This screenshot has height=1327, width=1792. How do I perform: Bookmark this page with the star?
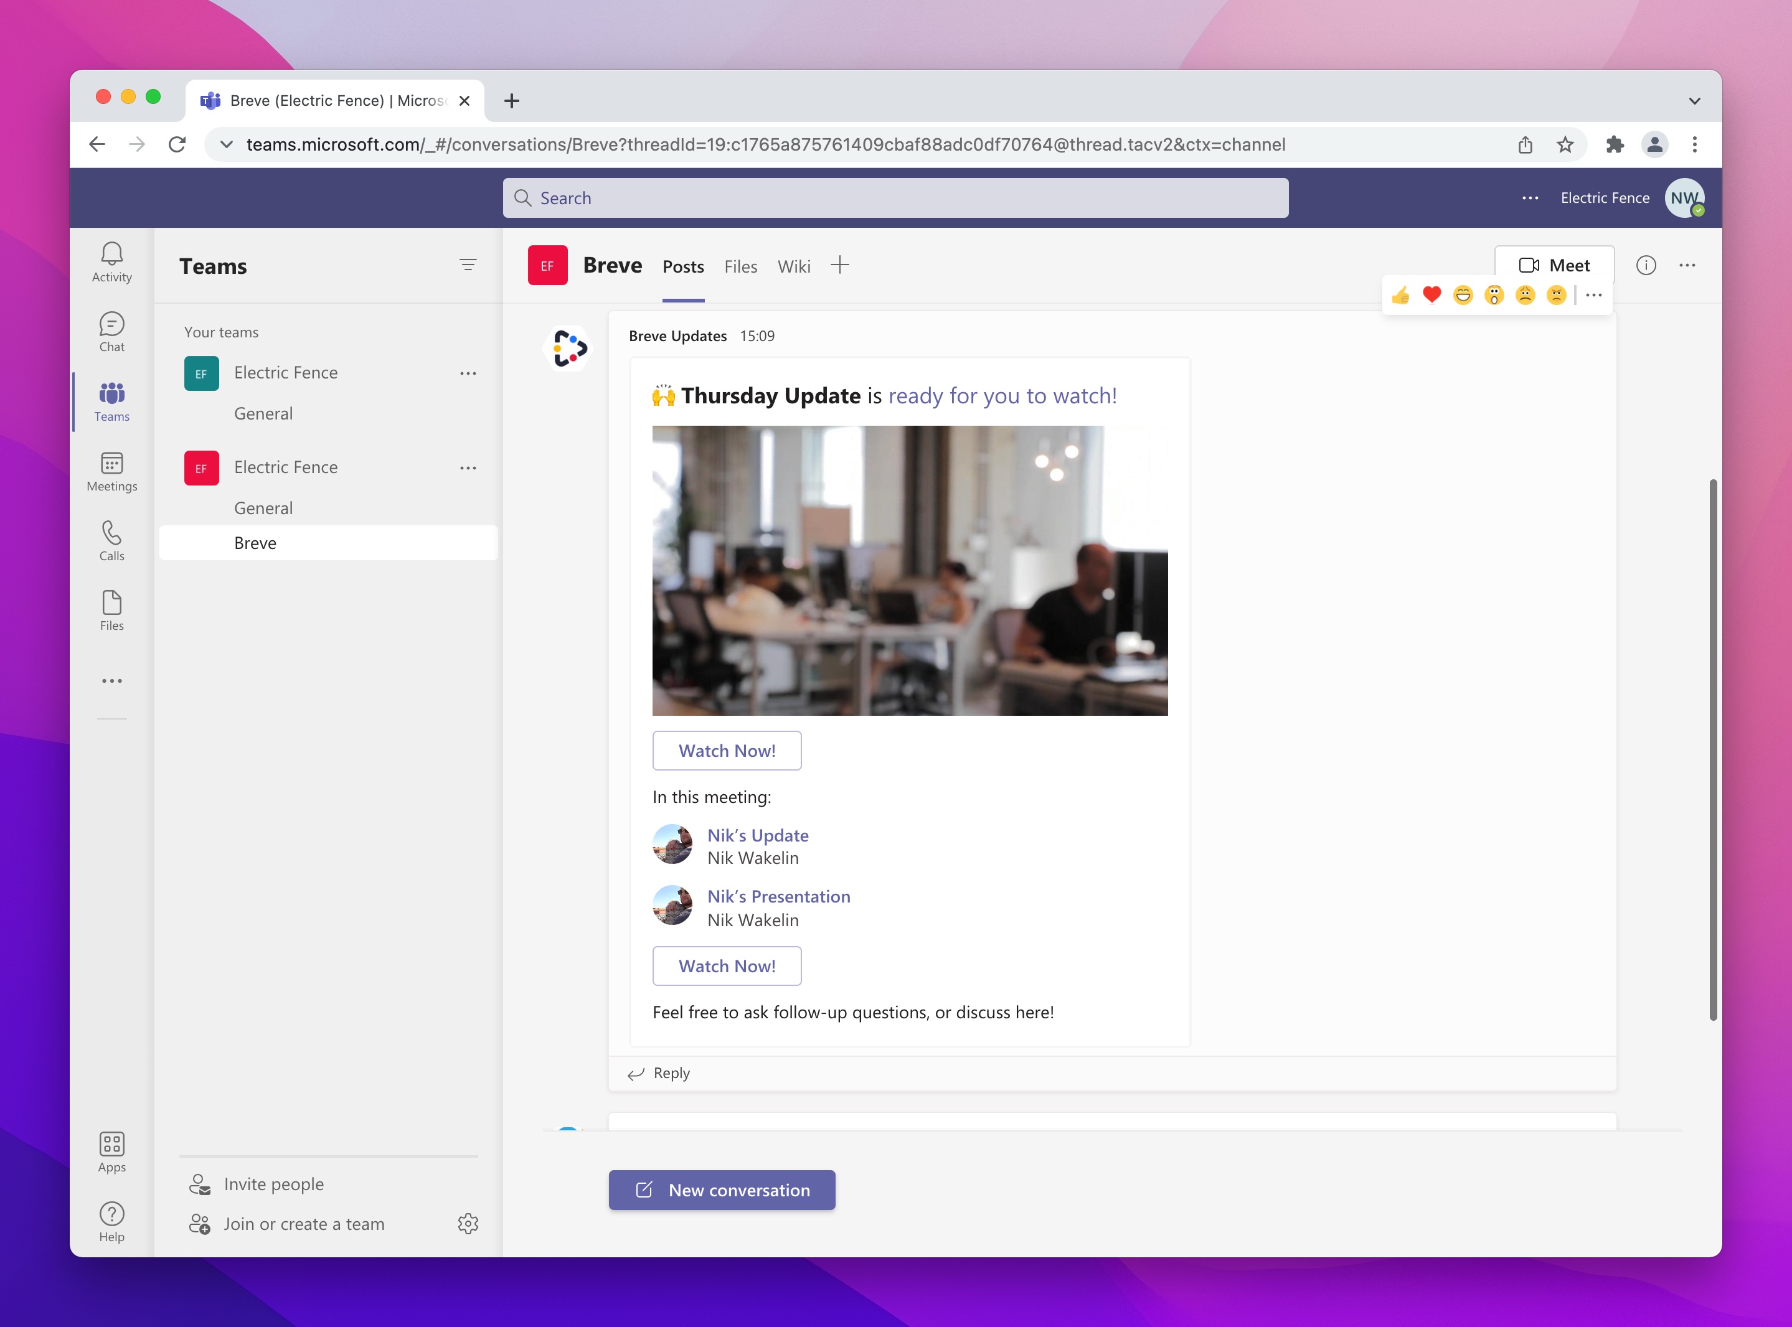tap(1565, 144)
